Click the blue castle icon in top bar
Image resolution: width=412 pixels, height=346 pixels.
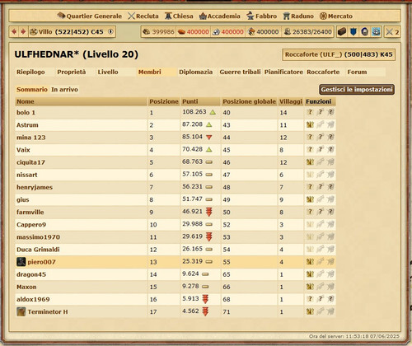[376, 32]
